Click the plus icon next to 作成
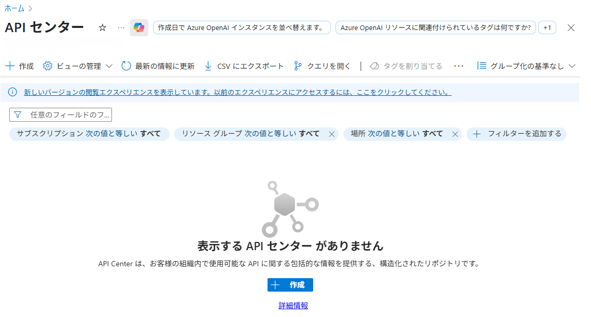This screenshot has width=591, height=317. (10, 66)
